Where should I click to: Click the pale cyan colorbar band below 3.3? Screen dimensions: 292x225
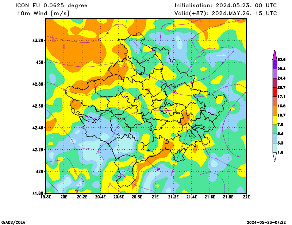click(x=275, y=148)
